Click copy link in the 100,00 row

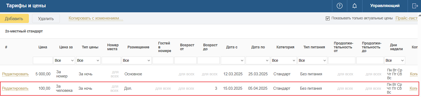coord(413,88)
